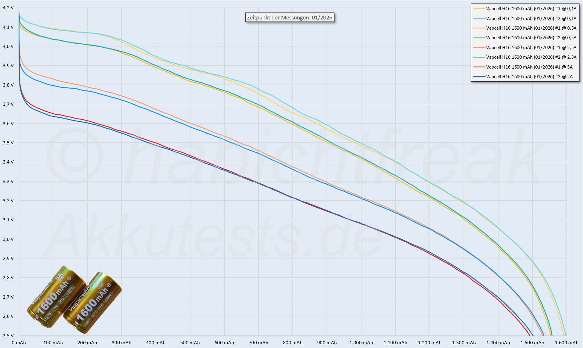
Task: Click legend entry #2 @ 2,5A
Action: click(531, 57)
